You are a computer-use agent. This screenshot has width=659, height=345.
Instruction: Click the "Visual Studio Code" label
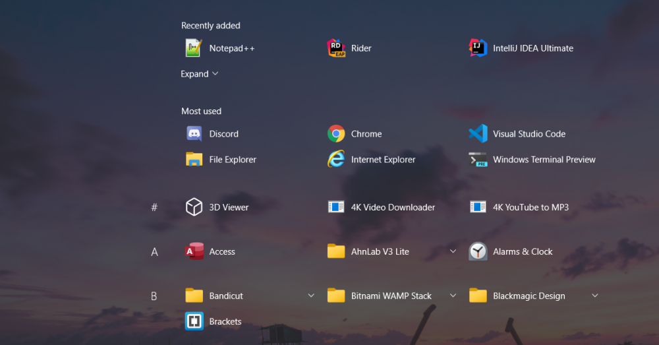click(529, 134)
